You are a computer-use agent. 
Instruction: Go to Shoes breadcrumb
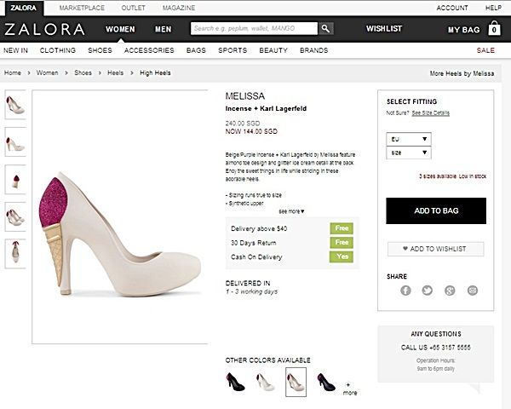(83, 72)
